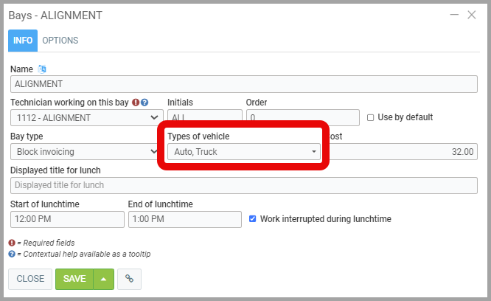This screenshot has height=301, width=491.
Task: Click the Name input field
Action: pyautogui.click(x=243, y=84)
